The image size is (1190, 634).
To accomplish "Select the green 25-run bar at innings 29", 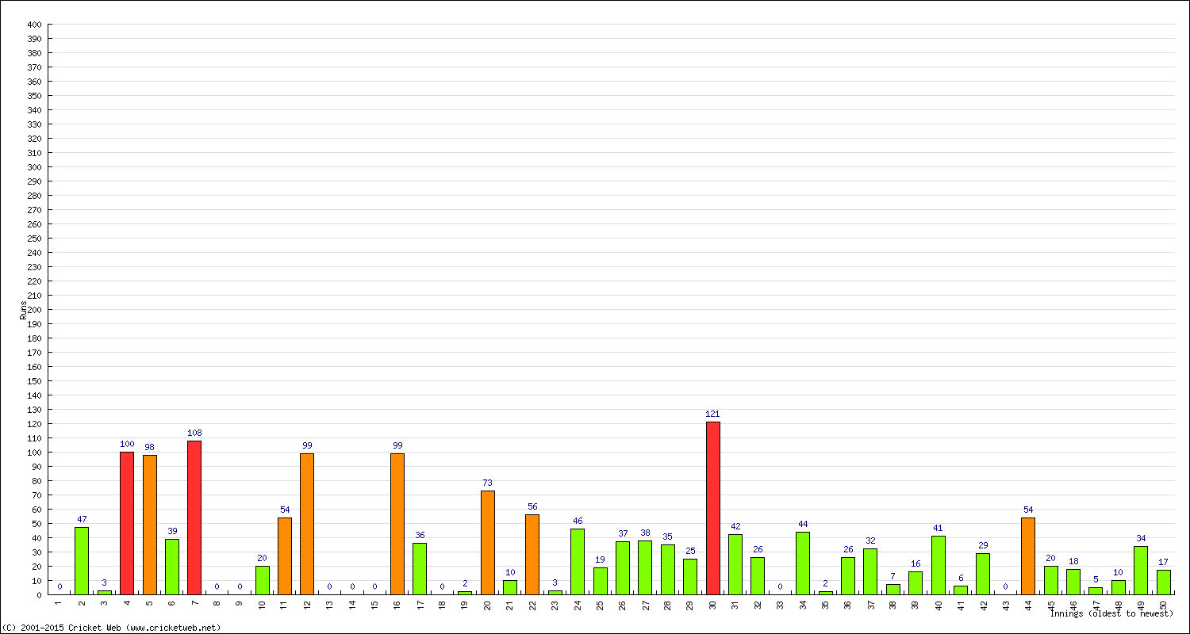I will (x=690, y=577).
